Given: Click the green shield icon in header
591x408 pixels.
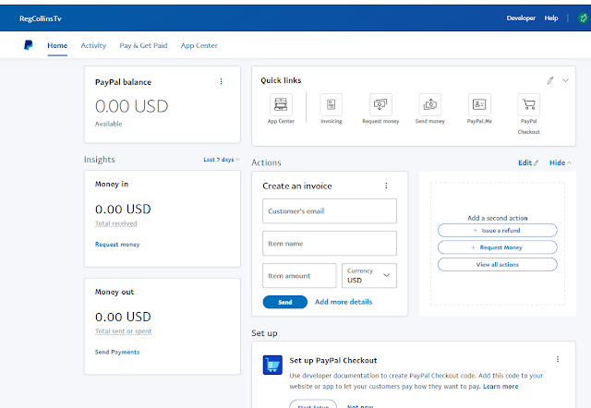Looking at the screenshot, I should pyautogui.click(x=583, y=18).
